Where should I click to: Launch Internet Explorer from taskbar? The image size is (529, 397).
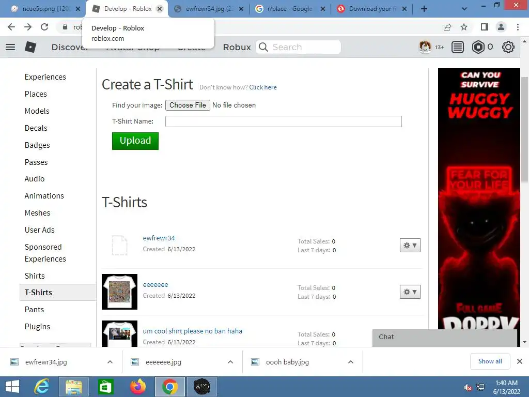coord(42,387)
